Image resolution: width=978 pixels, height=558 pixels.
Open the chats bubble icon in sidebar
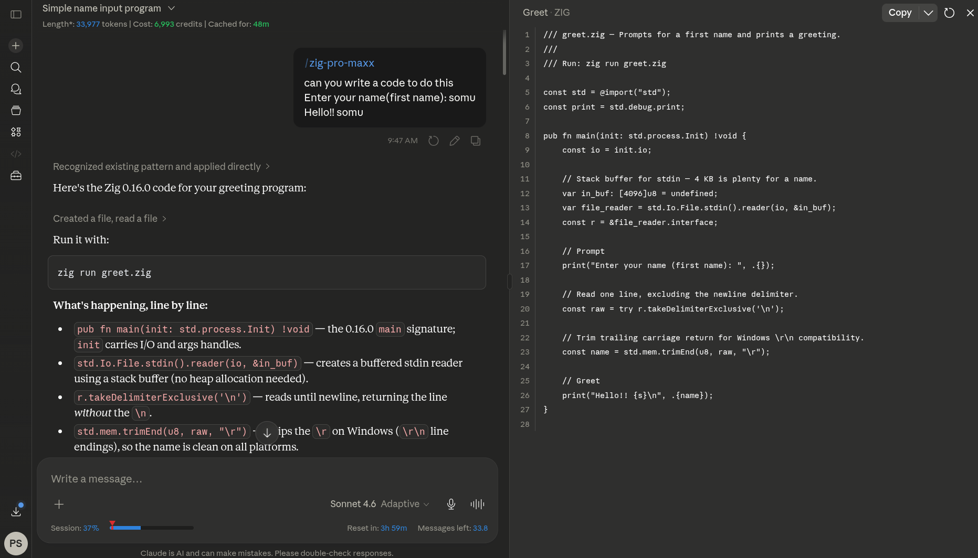tap(16, 89)
